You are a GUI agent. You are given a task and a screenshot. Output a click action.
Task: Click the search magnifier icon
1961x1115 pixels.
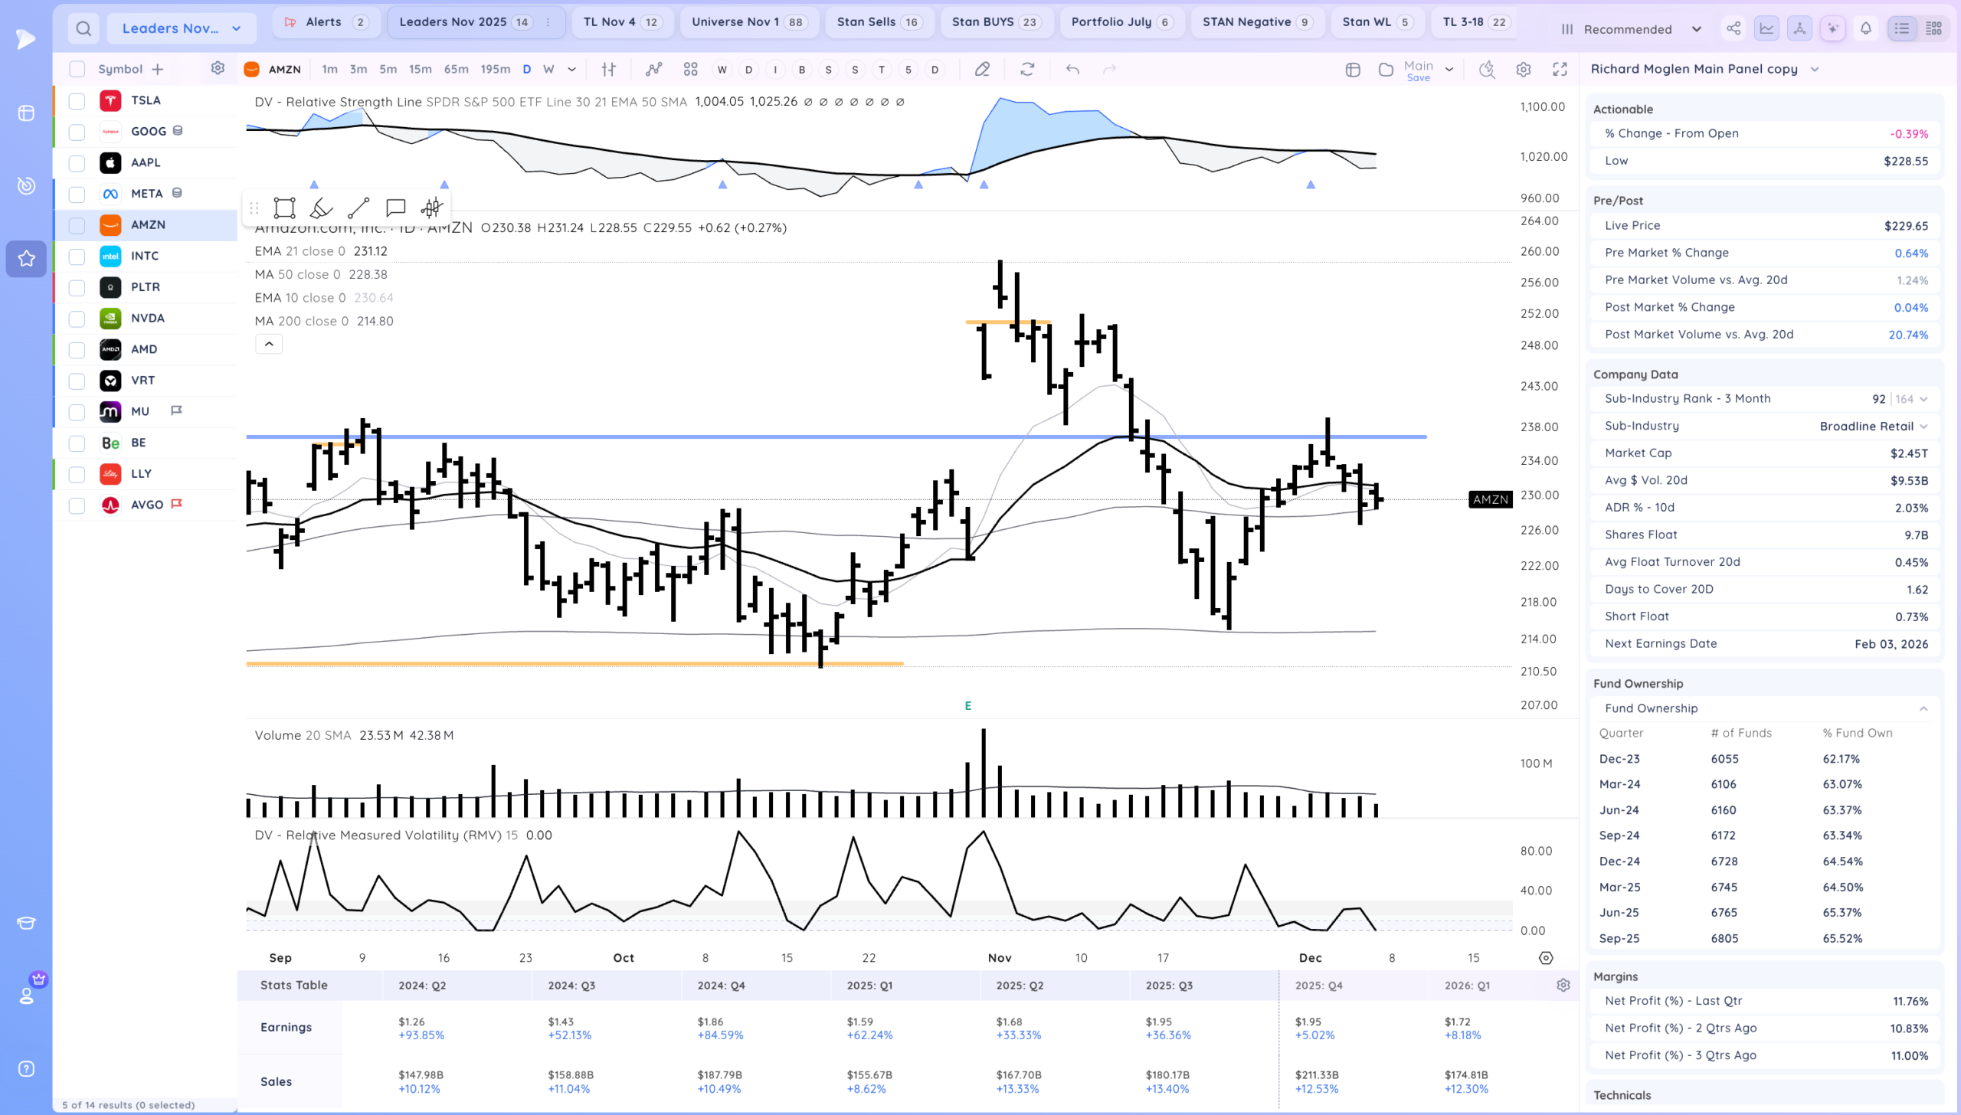83,28
